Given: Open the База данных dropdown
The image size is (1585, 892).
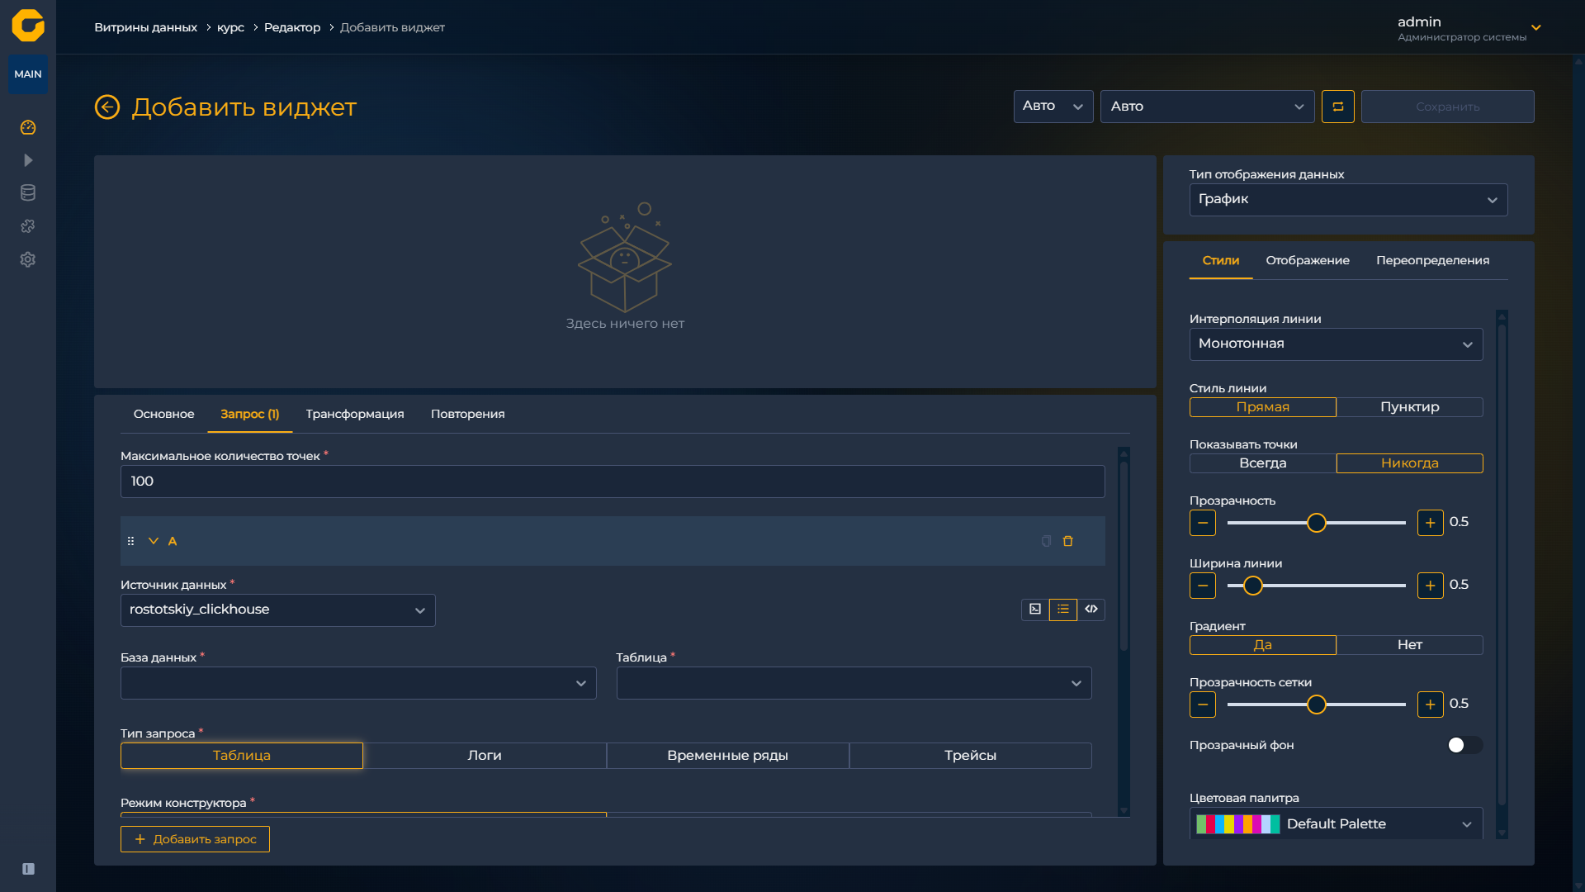Looking at the screenshot, I should tap(358, 683).
